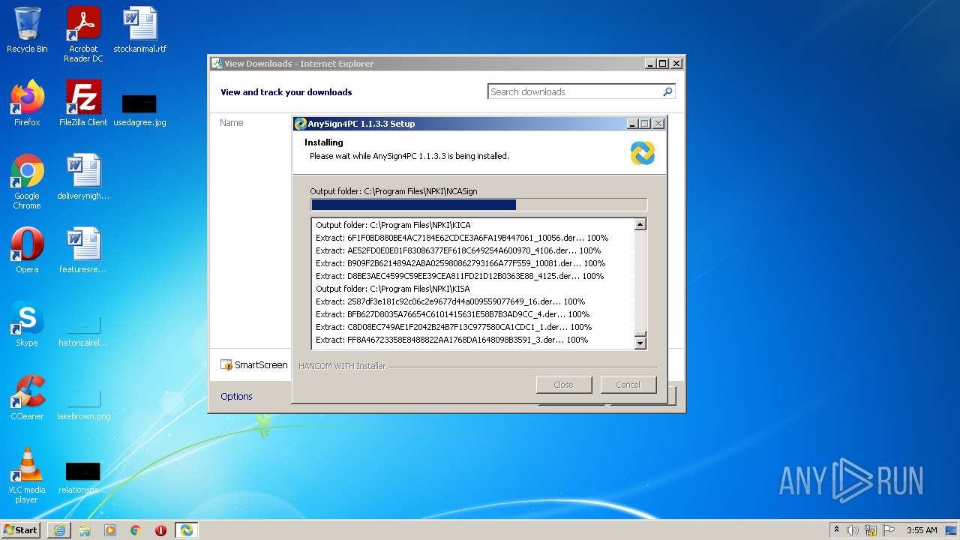
Task: Show hidden system tray icons
Action: [x=836, y=529]
